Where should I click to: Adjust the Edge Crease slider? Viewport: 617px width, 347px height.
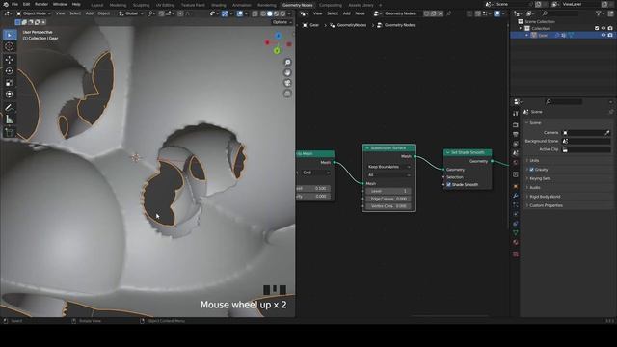pos(389,199)
